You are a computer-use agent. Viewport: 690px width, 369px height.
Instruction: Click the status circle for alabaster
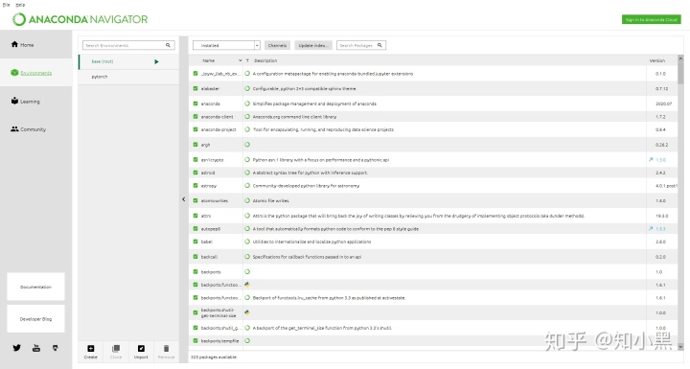pyautogui.click(x=247, y=88)
